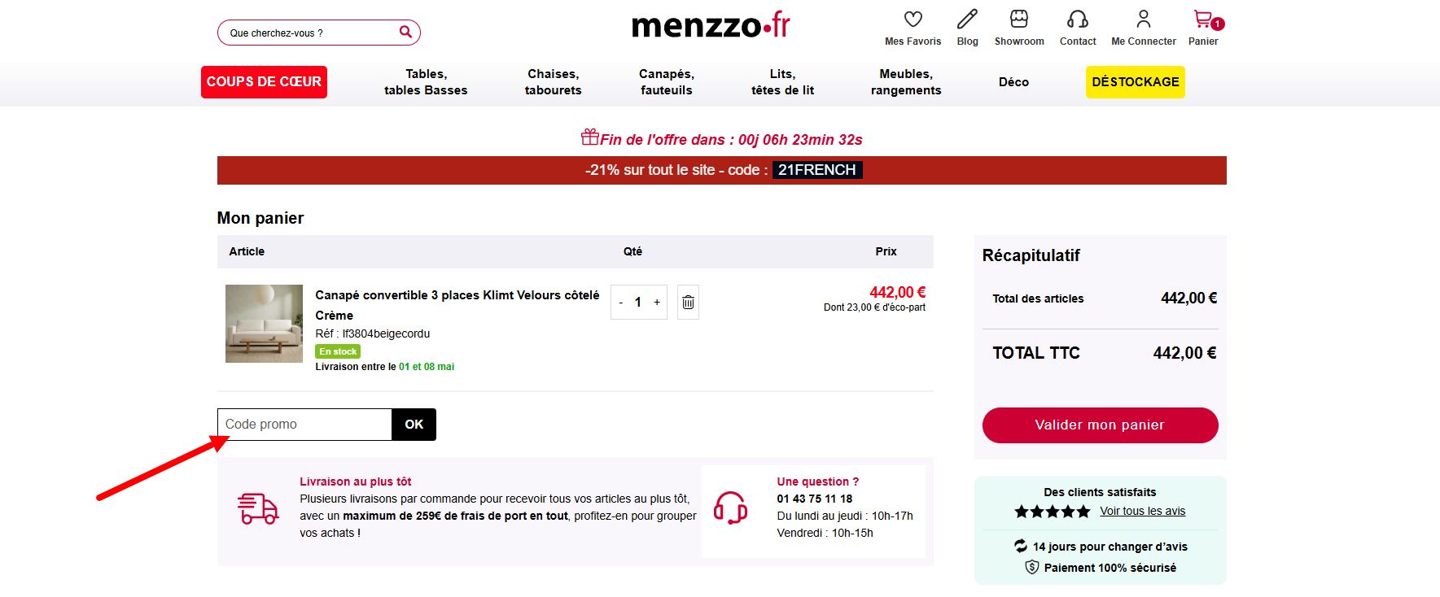Screen dimensions: 1440x597
Task: Open Contact headset icon in header
Action: pos(1078,19)
